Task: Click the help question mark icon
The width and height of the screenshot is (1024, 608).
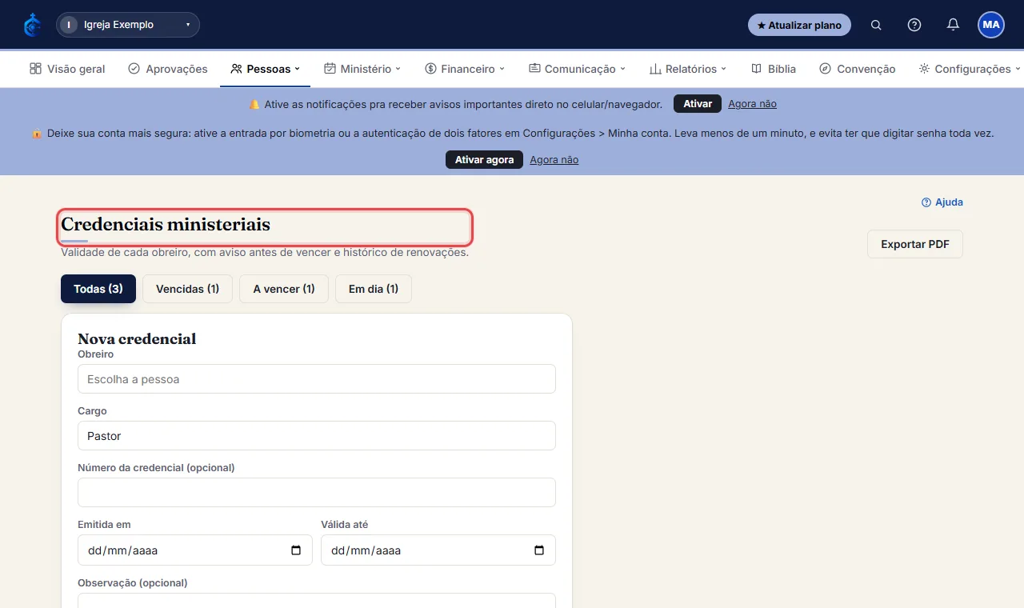Action: pos(914,25)
